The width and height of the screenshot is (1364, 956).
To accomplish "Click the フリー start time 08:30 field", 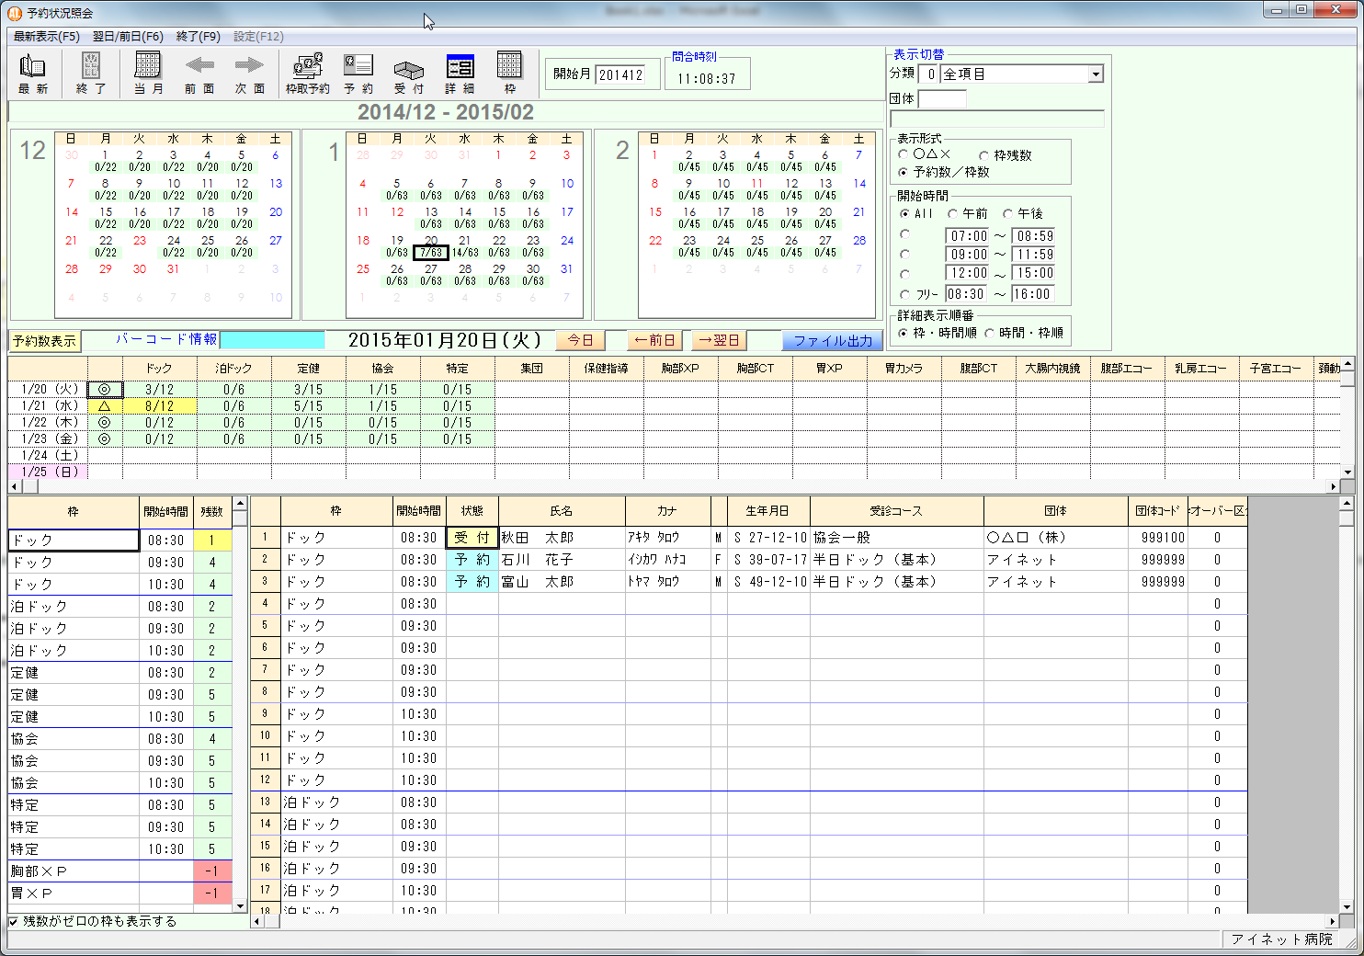I will coord(966,294).
